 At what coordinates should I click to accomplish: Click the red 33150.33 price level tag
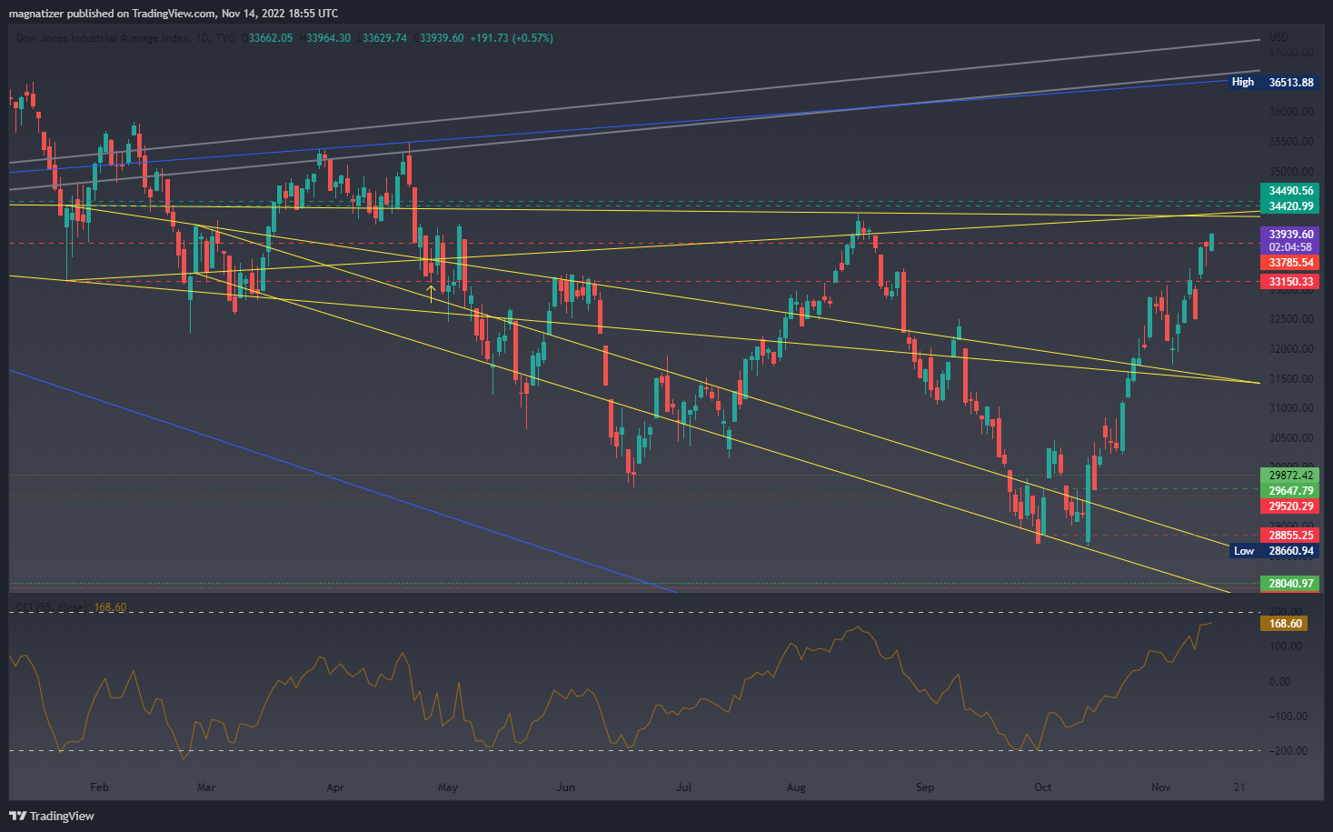click(x=1290, y=282)
